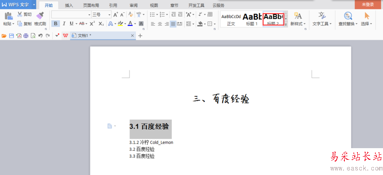Switch to the 插入 (Insert) tab

[69, 5]
